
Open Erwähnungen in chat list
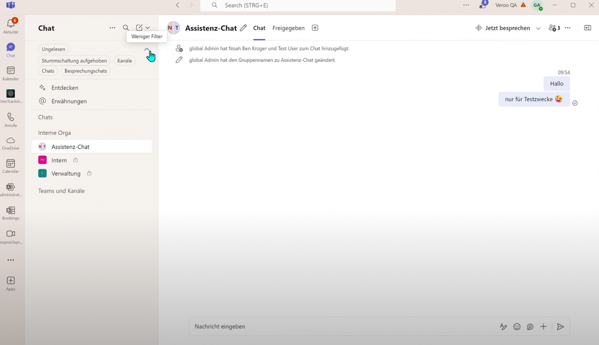click(92, 101)
